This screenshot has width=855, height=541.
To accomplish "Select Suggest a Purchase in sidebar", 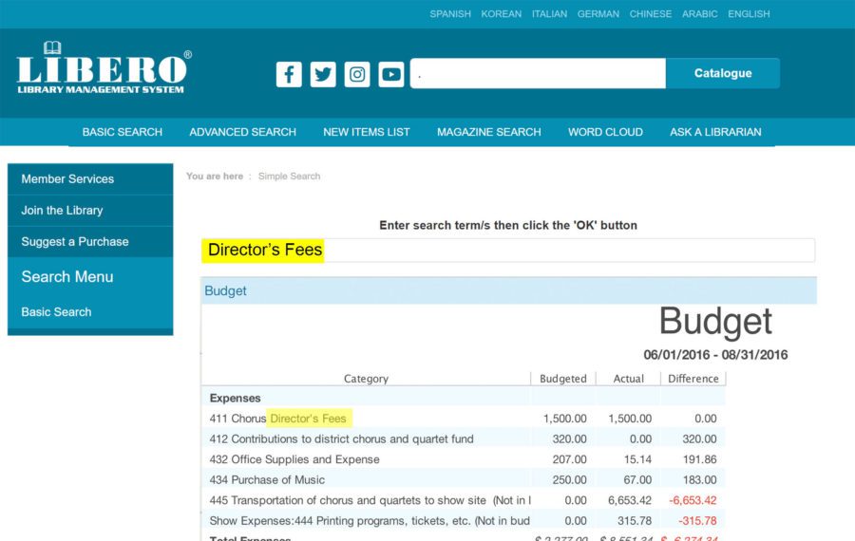I will tap(75, 241).
